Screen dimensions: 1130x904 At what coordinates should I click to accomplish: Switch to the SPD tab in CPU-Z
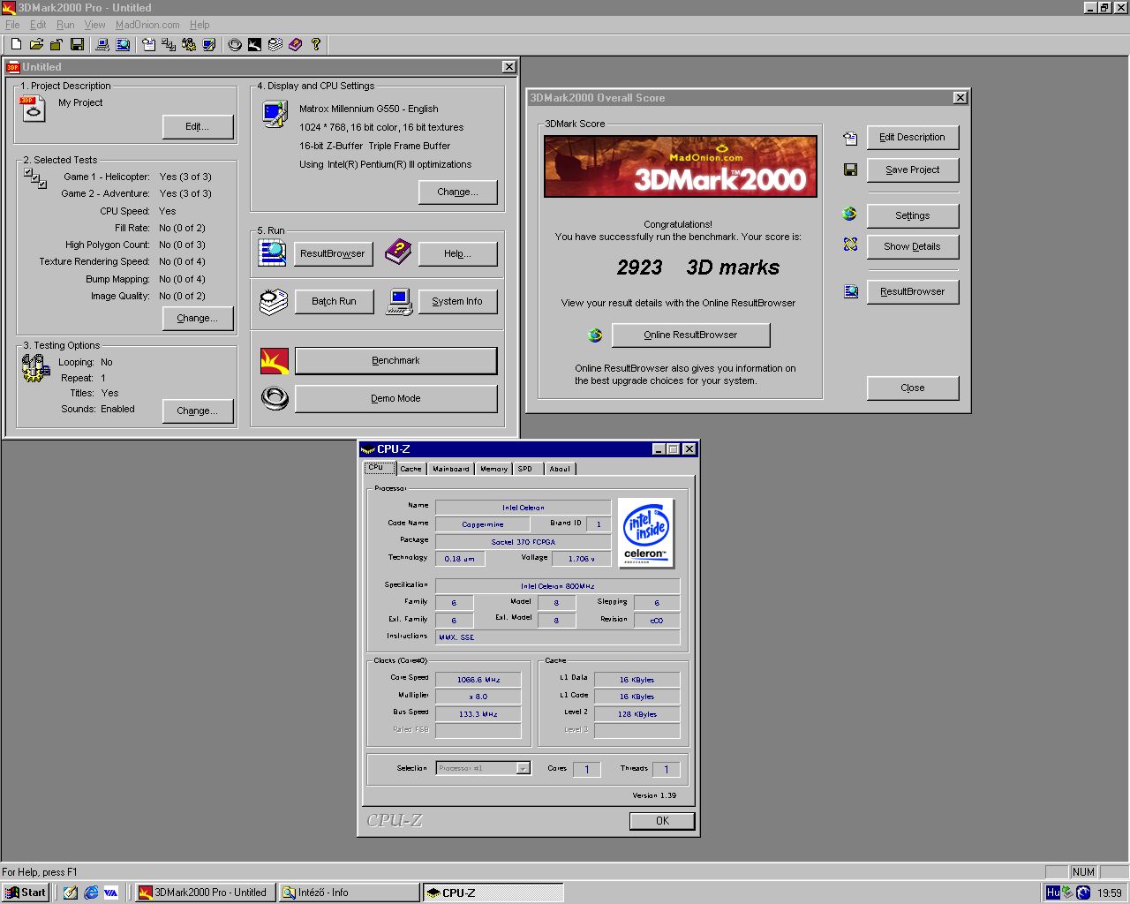(527, 469)
